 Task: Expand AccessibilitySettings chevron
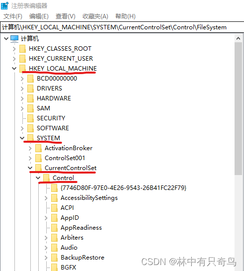click(46, 198)
